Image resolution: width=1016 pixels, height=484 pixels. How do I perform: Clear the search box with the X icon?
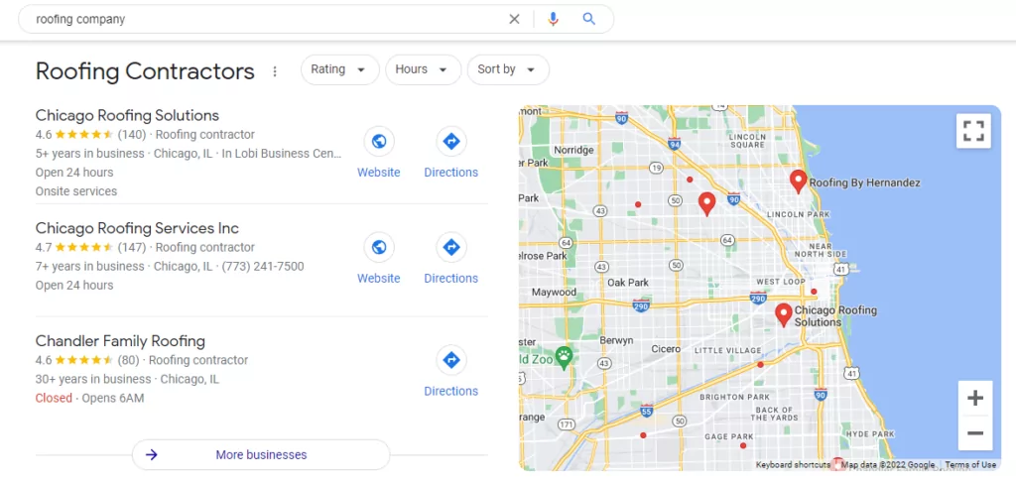515,19
